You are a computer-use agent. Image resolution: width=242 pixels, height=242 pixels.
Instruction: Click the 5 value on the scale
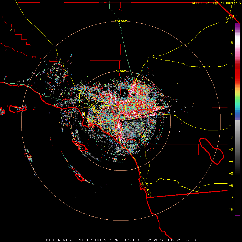coord(232,54)
